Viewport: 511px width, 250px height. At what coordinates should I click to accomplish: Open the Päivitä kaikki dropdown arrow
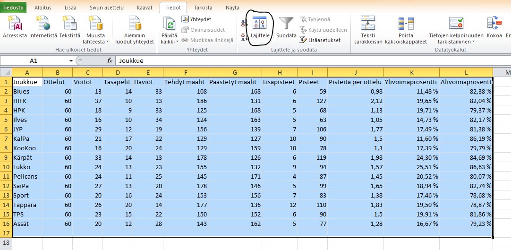(x=178, y=42)
